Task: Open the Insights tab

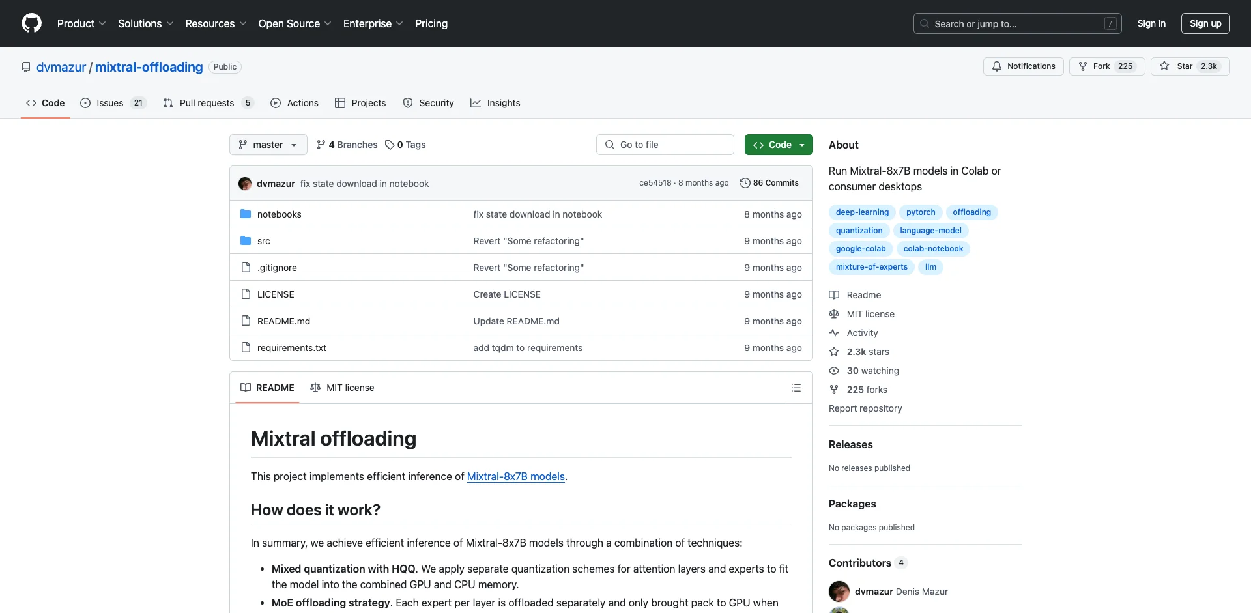Action: tap(495, 103)
